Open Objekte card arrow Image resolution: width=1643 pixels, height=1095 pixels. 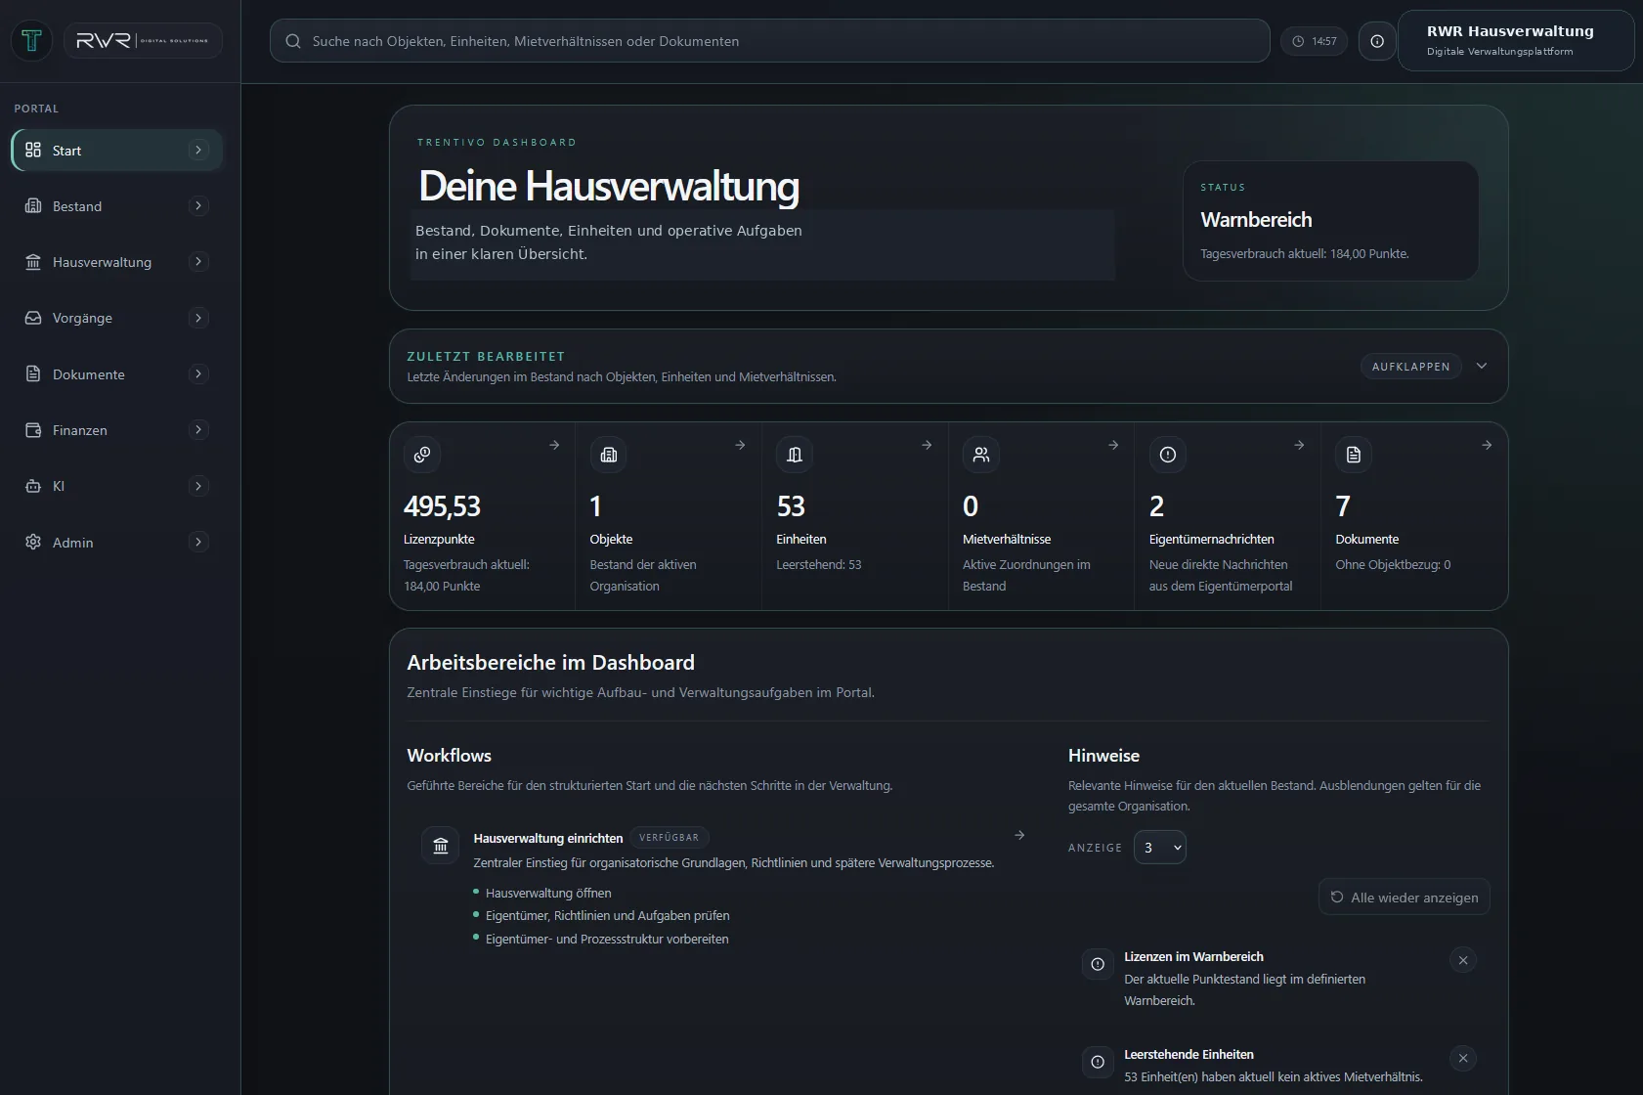click(x=740, y=445)
